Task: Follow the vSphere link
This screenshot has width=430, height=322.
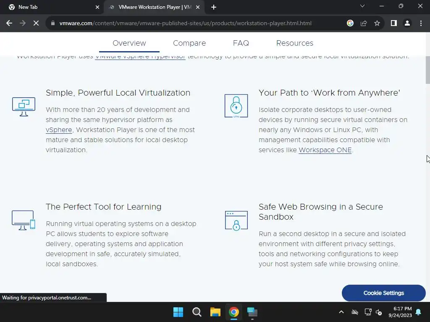Action: coord(59,130)
